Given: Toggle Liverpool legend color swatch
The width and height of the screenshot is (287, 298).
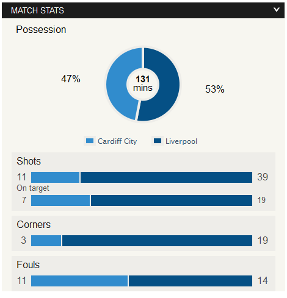Looking at the screenshot, I should [x=158, y=141].
